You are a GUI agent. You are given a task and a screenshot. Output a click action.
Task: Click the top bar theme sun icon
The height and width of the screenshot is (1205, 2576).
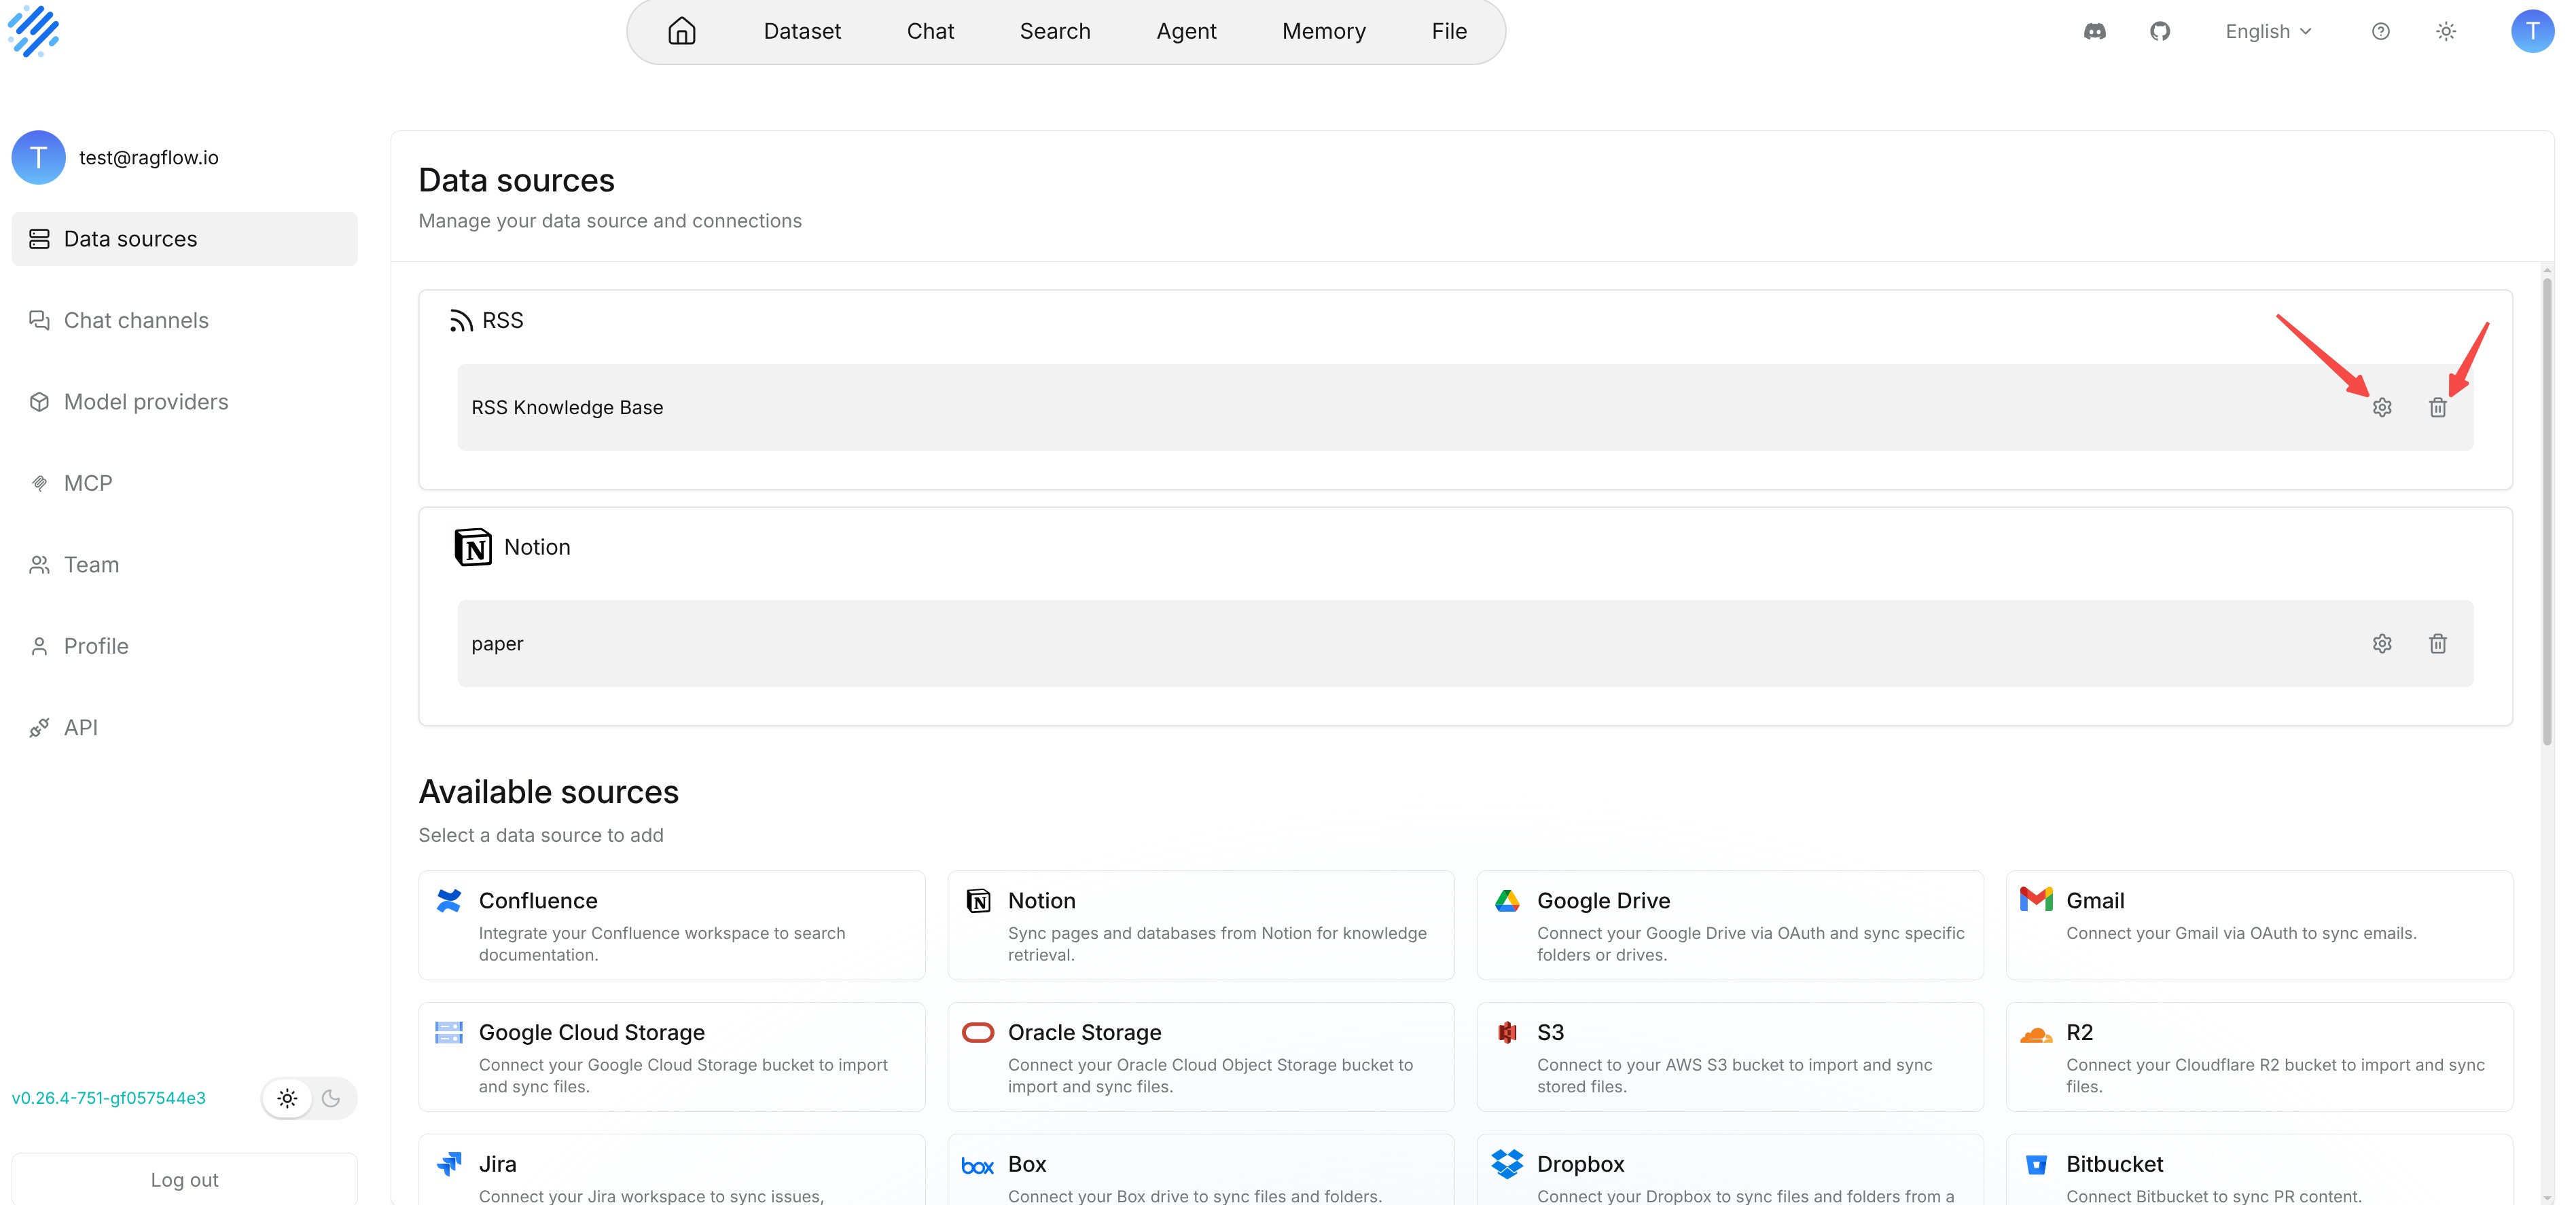pos(2446,31)
